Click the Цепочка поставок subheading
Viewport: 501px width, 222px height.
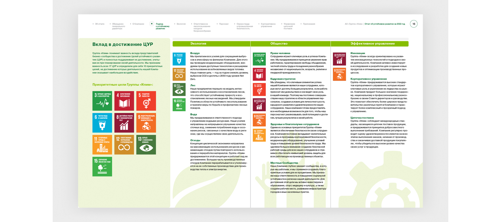362,118
